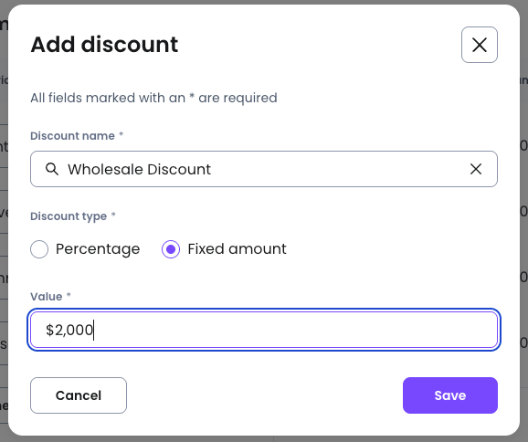528x442 pixels.
Task: Cancel adding the discount
Action: coord(79,395)
